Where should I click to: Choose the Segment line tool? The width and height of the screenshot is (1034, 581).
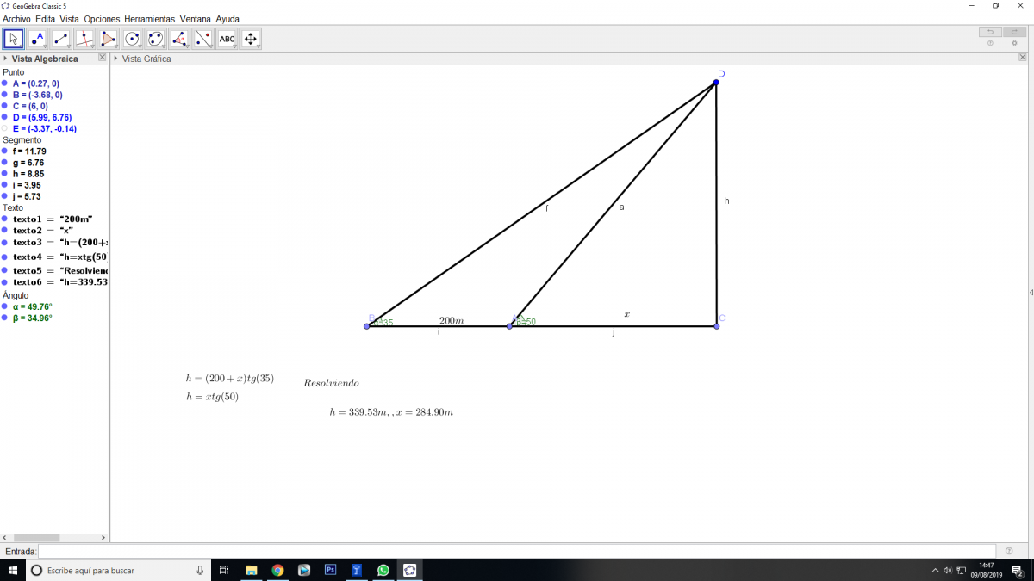[x=60, y=39]
